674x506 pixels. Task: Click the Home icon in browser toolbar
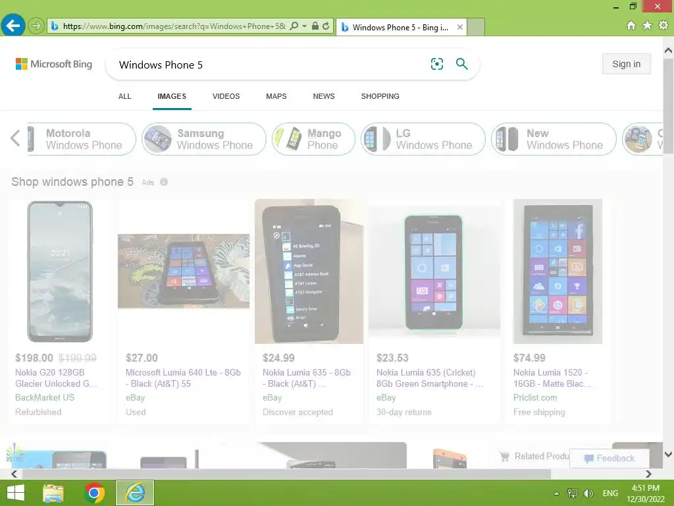[631, 26]
